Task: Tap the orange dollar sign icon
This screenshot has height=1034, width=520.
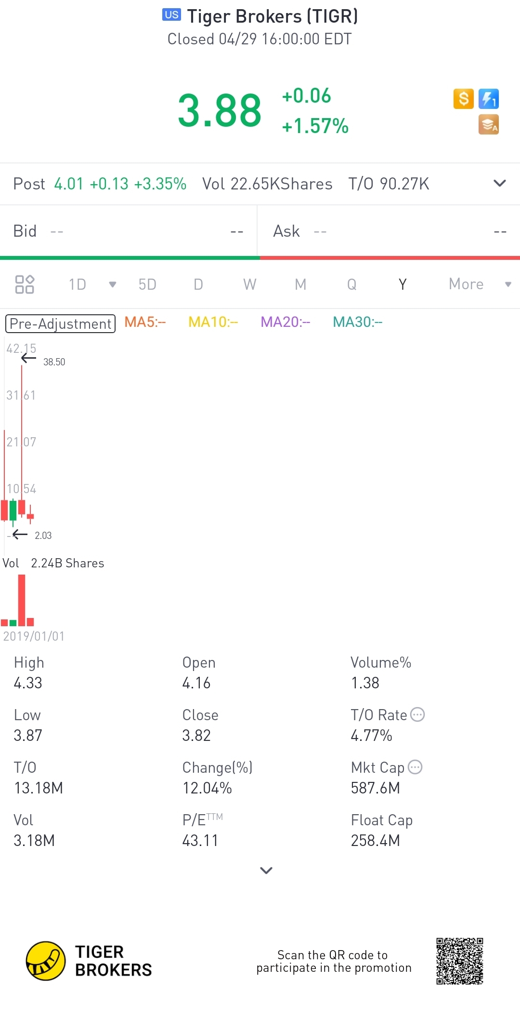Action: point(463,99)
